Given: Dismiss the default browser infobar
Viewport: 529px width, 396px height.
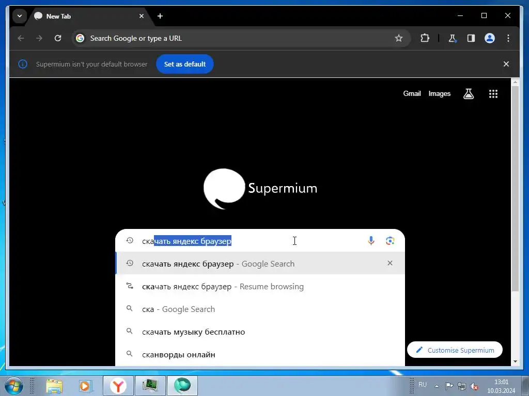Looking at the screenshot, I should click(506, 64).
